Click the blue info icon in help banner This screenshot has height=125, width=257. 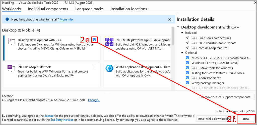coord(7,19)
